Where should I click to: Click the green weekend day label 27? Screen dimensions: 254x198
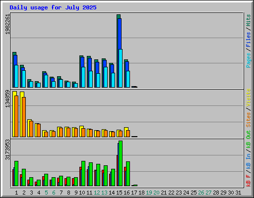208,193
